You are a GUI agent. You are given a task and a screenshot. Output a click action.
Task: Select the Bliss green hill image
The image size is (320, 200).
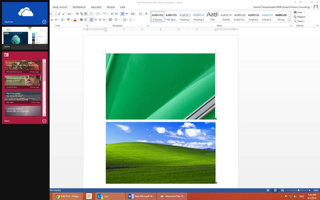(161, 153)
